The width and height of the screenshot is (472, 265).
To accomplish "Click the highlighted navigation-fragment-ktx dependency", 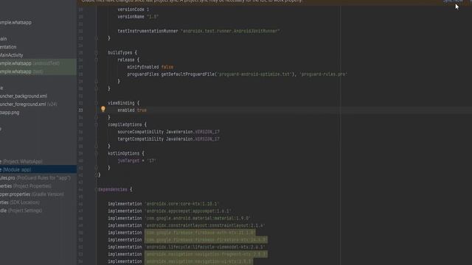I will (x=206, y=254).
